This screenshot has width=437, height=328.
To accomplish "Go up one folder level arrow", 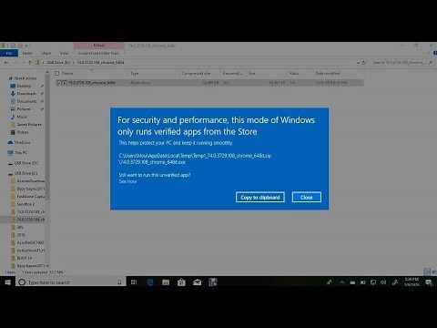I will pyautogui.click(x=30, y=63).
